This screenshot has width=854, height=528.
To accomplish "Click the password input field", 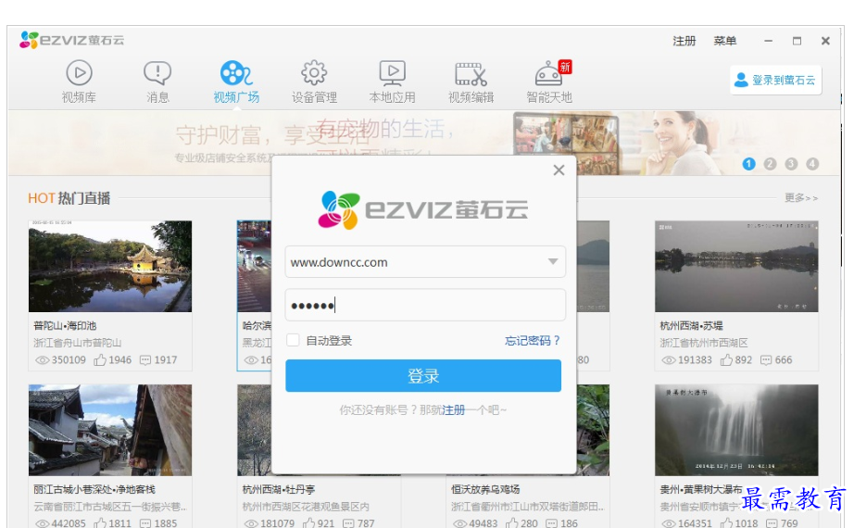I will tap(425, 305).
